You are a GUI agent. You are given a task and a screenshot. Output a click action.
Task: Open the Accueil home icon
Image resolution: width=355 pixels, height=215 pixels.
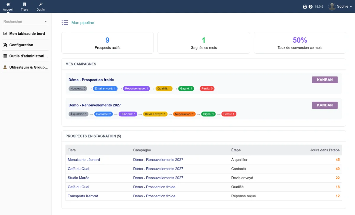click(x=8, y=4)
